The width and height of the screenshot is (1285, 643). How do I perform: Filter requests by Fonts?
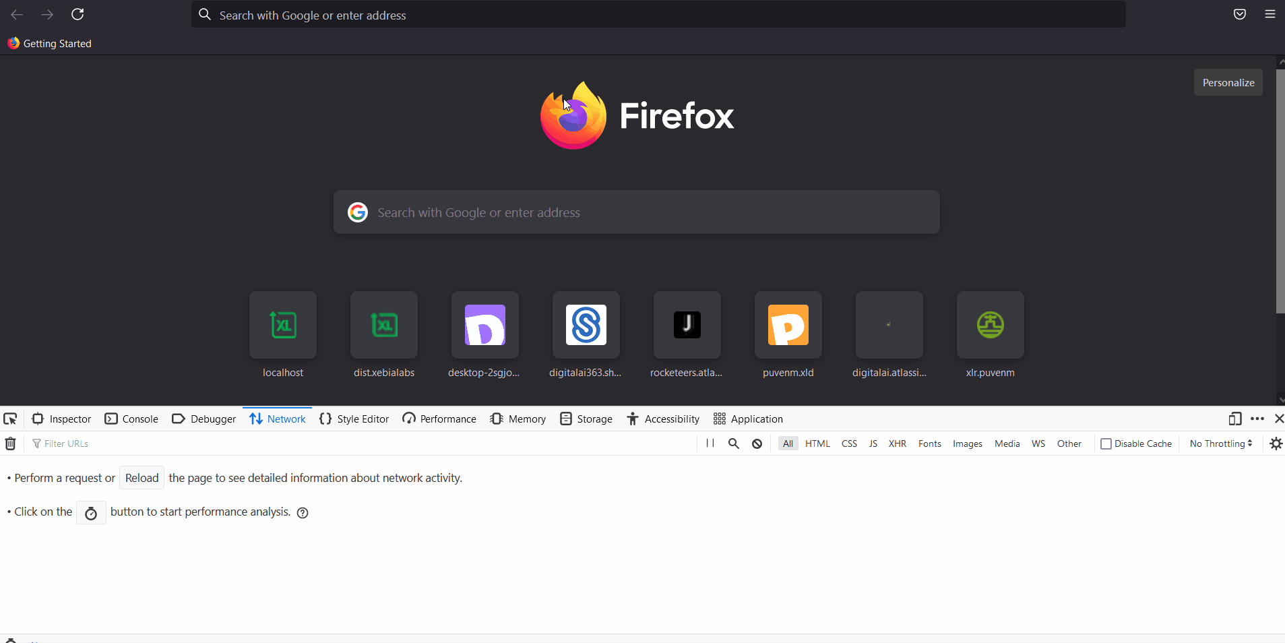(x=930, y=443)
